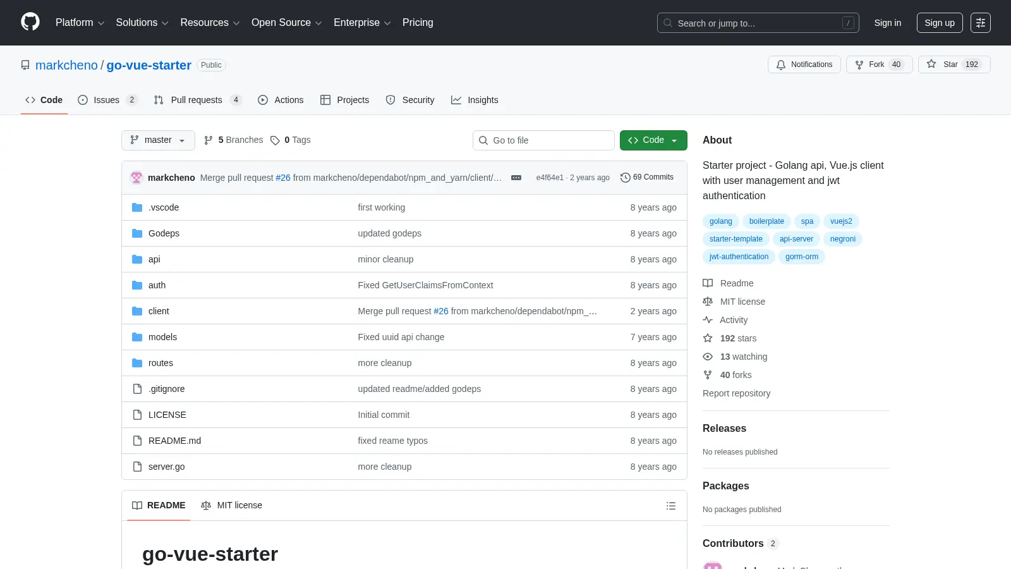Expand the Solutions menu

click(142, 23)
